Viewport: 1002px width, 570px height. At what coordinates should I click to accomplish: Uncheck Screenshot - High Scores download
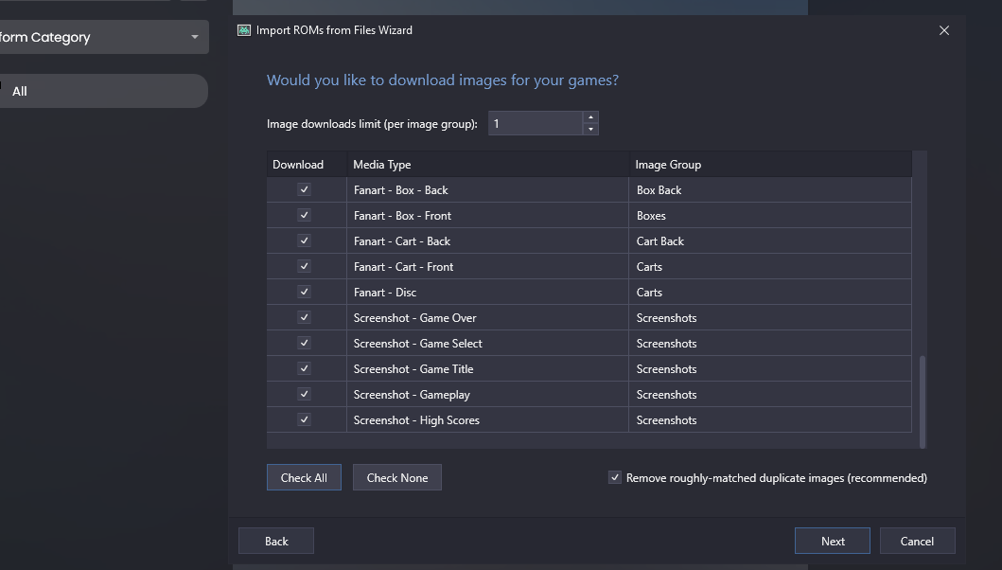pyautogui.click(x=304, y=419)
